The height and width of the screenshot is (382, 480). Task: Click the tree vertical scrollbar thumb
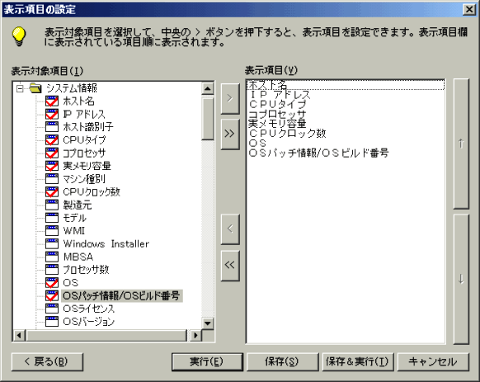(x=208, y=118)
